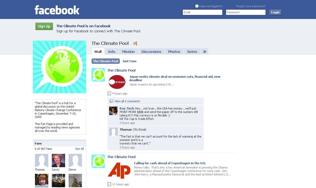Viewport: 316px width, 188px height.
Task: Check the Keep me logged in box
Action: 197,6
